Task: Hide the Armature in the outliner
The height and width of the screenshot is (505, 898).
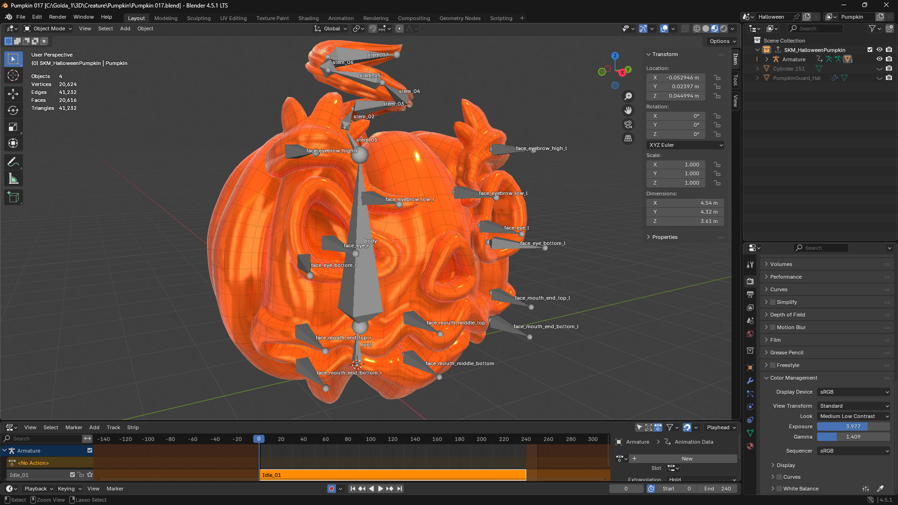Action: pyautogui.click(x=880, y=59)
